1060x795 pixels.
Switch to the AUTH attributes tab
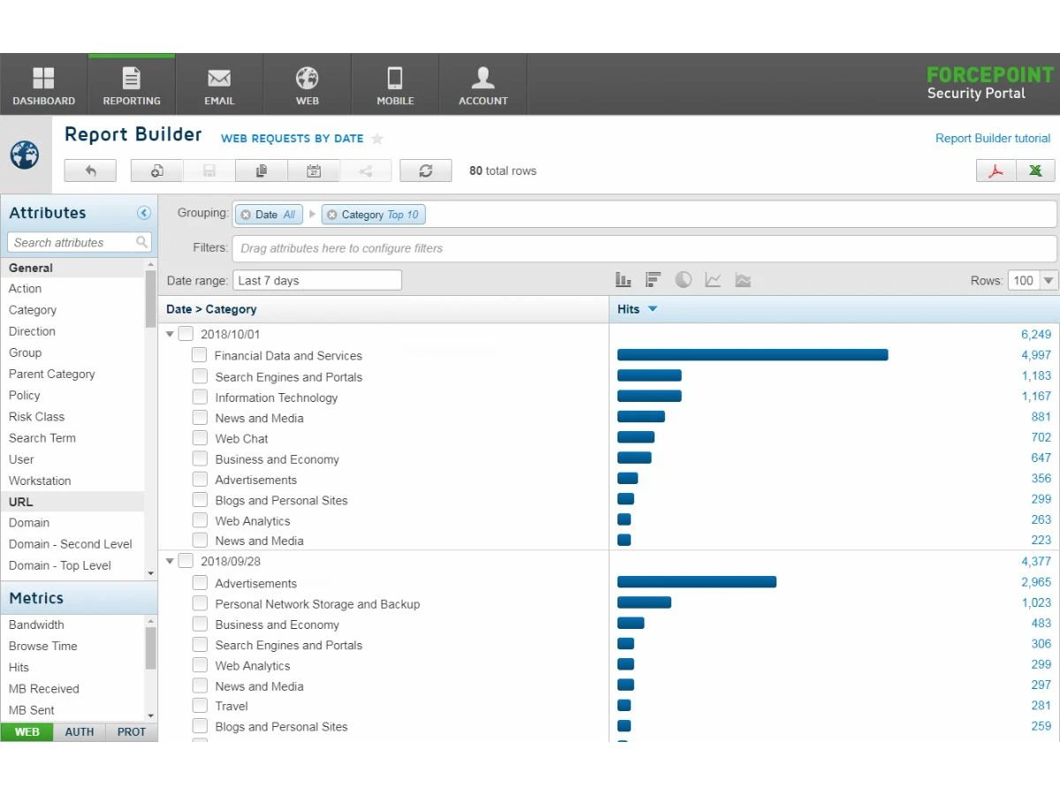point(79,732)
